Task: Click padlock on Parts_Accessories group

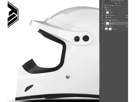Action: 127,15
